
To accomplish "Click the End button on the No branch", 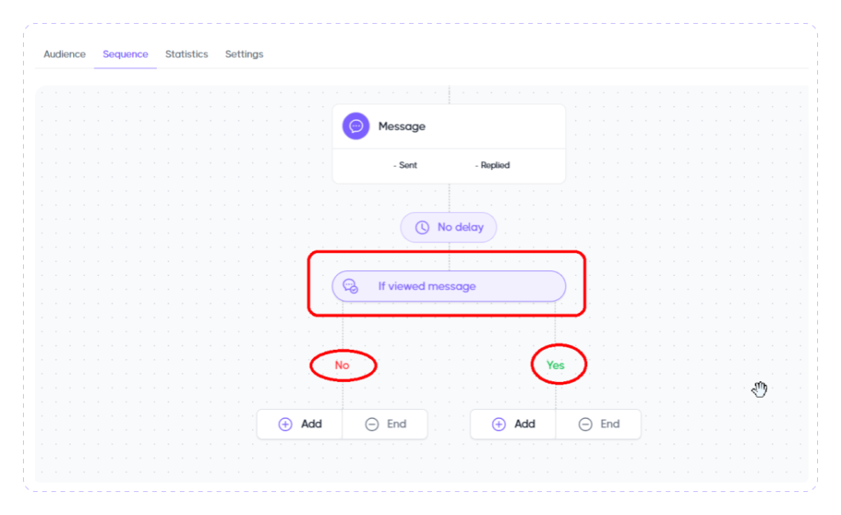I will click(x=385, y=425).
